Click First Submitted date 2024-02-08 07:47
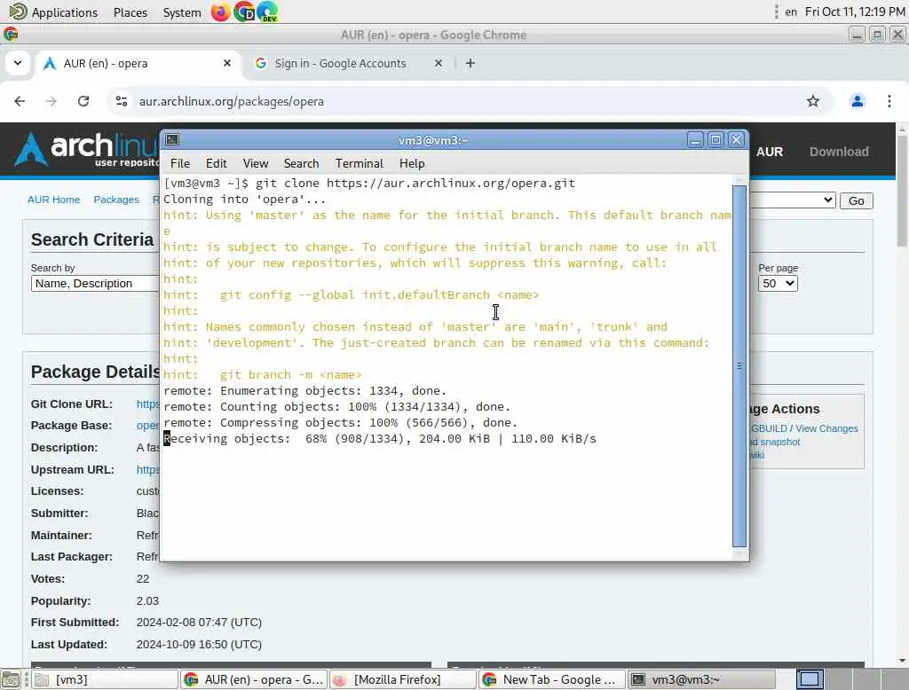The width and height of the screenshot is (909, 690). coord(199,623)
